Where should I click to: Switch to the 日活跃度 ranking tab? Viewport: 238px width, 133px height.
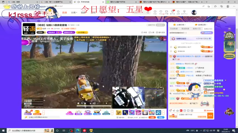click(174, 29)
